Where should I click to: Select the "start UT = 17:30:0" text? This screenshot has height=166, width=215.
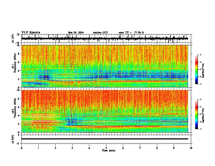click(131, 33)
